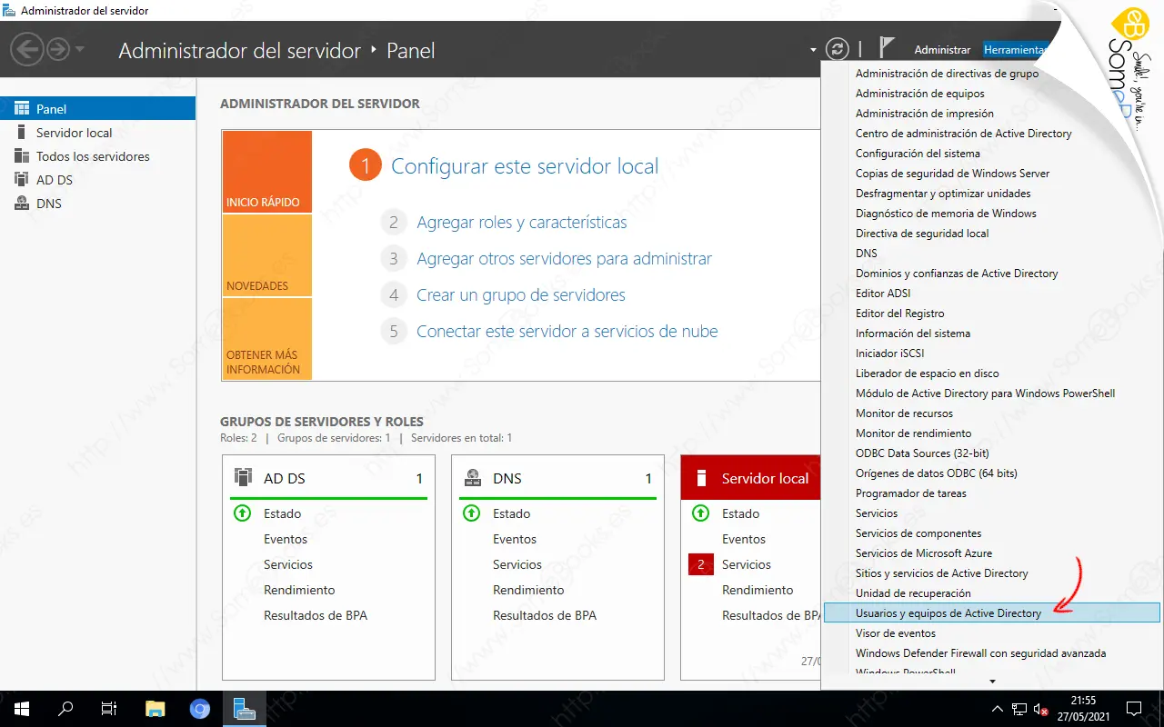The width and height of the screenshot is (1164, 727).
Task: Open Visor de eventos from the menu
Action: pos(895,633)
